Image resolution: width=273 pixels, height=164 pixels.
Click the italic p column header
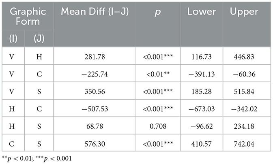[x=159, y=12]
